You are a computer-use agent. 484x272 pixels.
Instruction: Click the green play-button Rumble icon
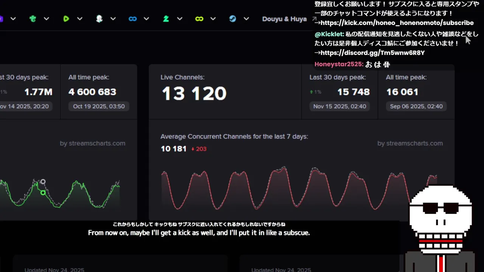tap(66, 19)
